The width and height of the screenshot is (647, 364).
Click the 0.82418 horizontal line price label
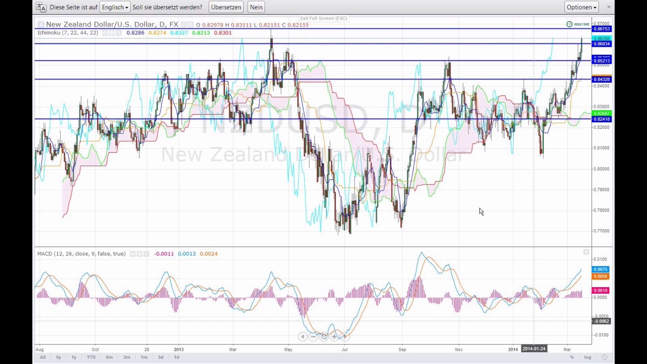(x=602, y=119)
